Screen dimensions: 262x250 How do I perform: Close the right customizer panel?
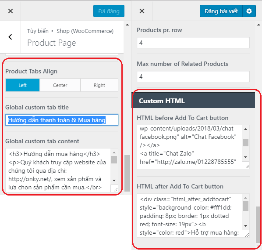coord(142,11)
